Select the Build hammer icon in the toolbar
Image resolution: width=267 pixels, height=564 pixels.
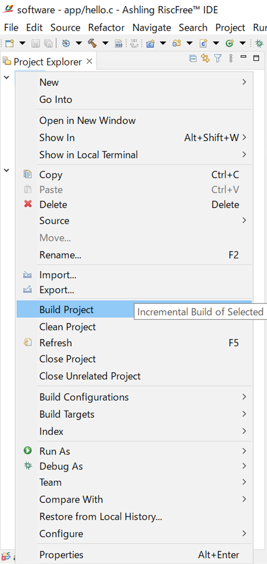(93, 43)
